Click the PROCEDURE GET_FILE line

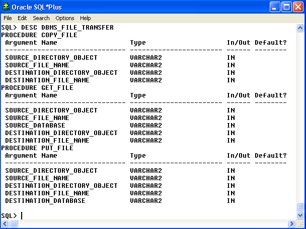click(37, 87)
